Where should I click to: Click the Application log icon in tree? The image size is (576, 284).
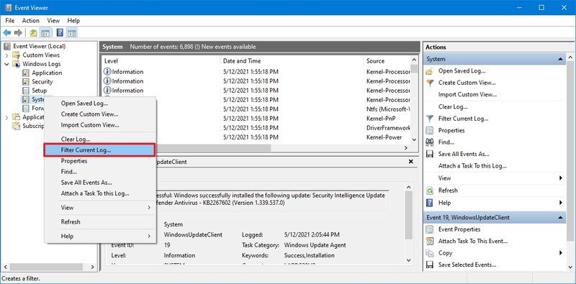pos(26,73)
